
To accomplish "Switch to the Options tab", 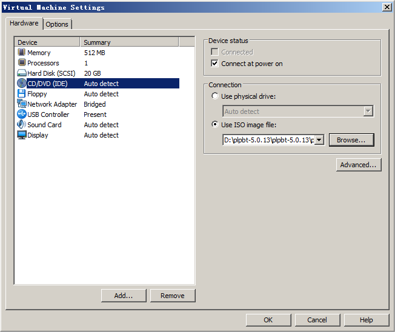I will [x=57, y=24].
